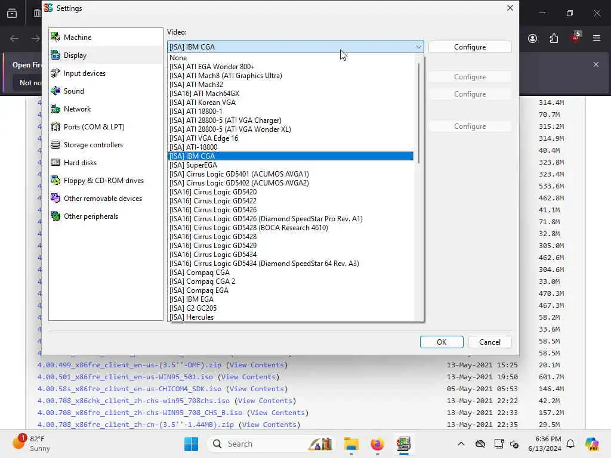Open the Machine settings category icon
This screenshot has width=611, height=458.
55,37
